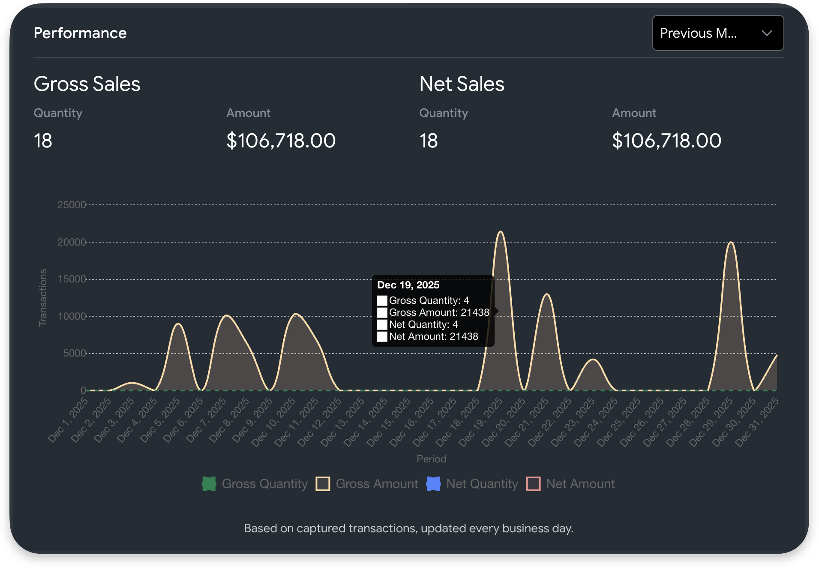The height and width of the screenshot is (570, 819).
Task: Select the Gross Sales section
Action: (87, 84)
